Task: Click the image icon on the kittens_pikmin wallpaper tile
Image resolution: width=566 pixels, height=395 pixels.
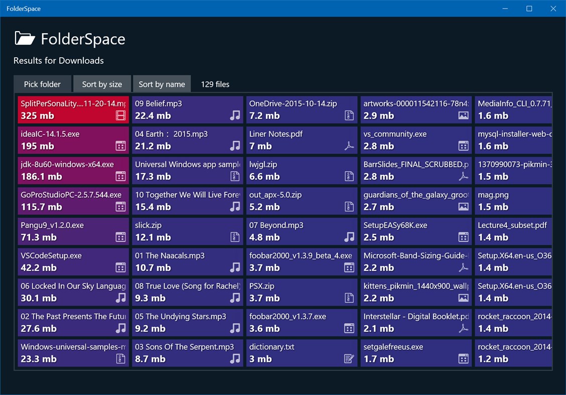Action: (463, 298)
